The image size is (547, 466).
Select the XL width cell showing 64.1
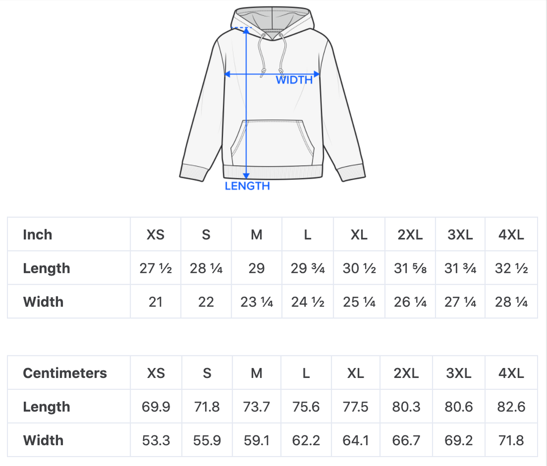356,440
